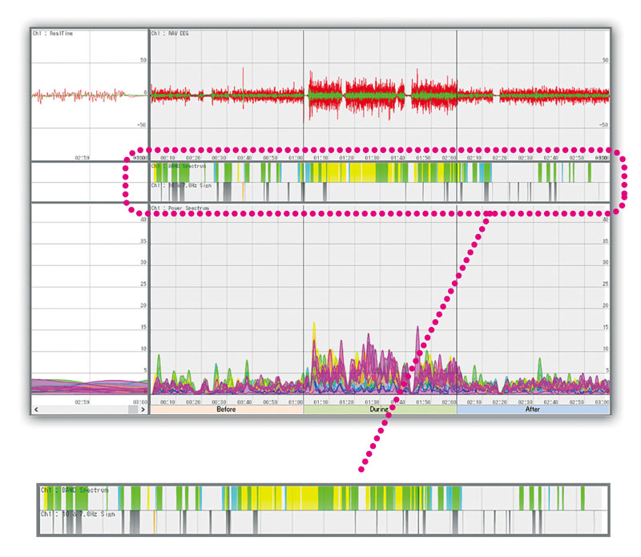Select the During segment label
This screenshot has width=641, height=557.
[379, 410]
